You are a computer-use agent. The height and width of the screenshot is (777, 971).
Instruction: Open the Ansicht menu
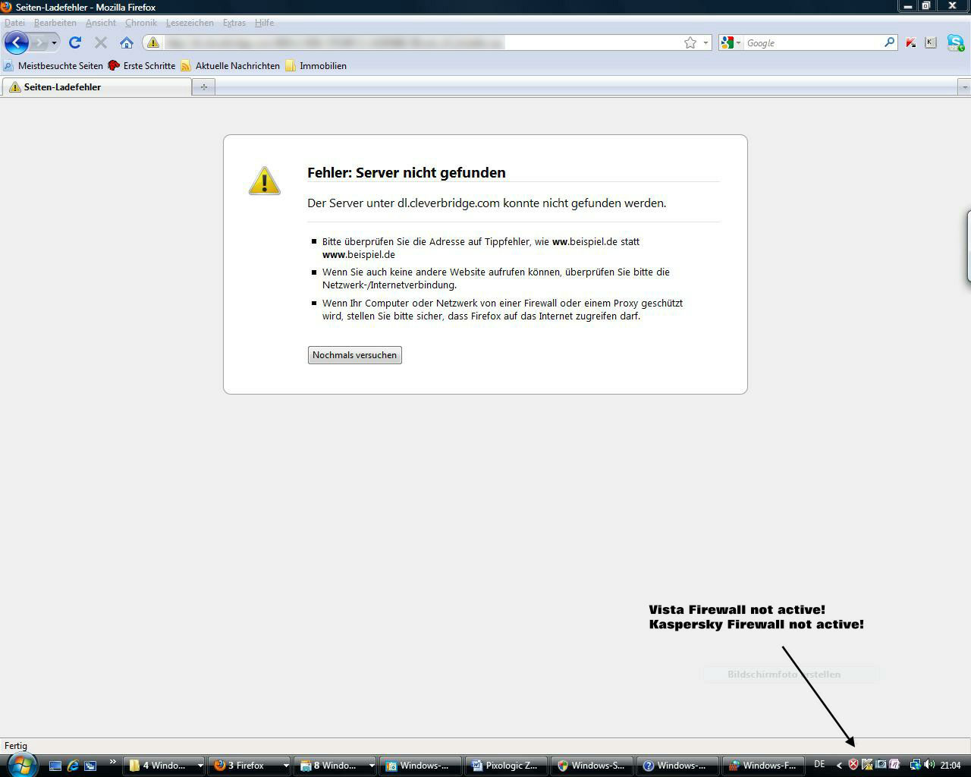pyautogui.click(x=101, y=23)
